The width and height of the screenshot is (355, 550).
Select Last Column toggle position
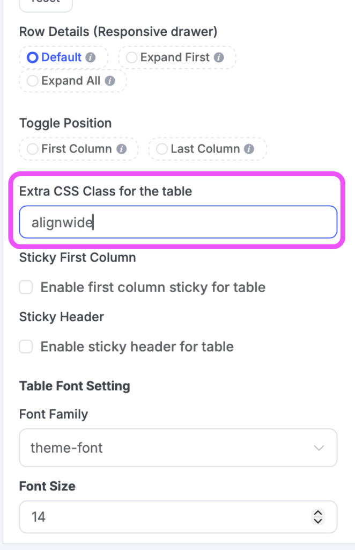pos(162,148)
